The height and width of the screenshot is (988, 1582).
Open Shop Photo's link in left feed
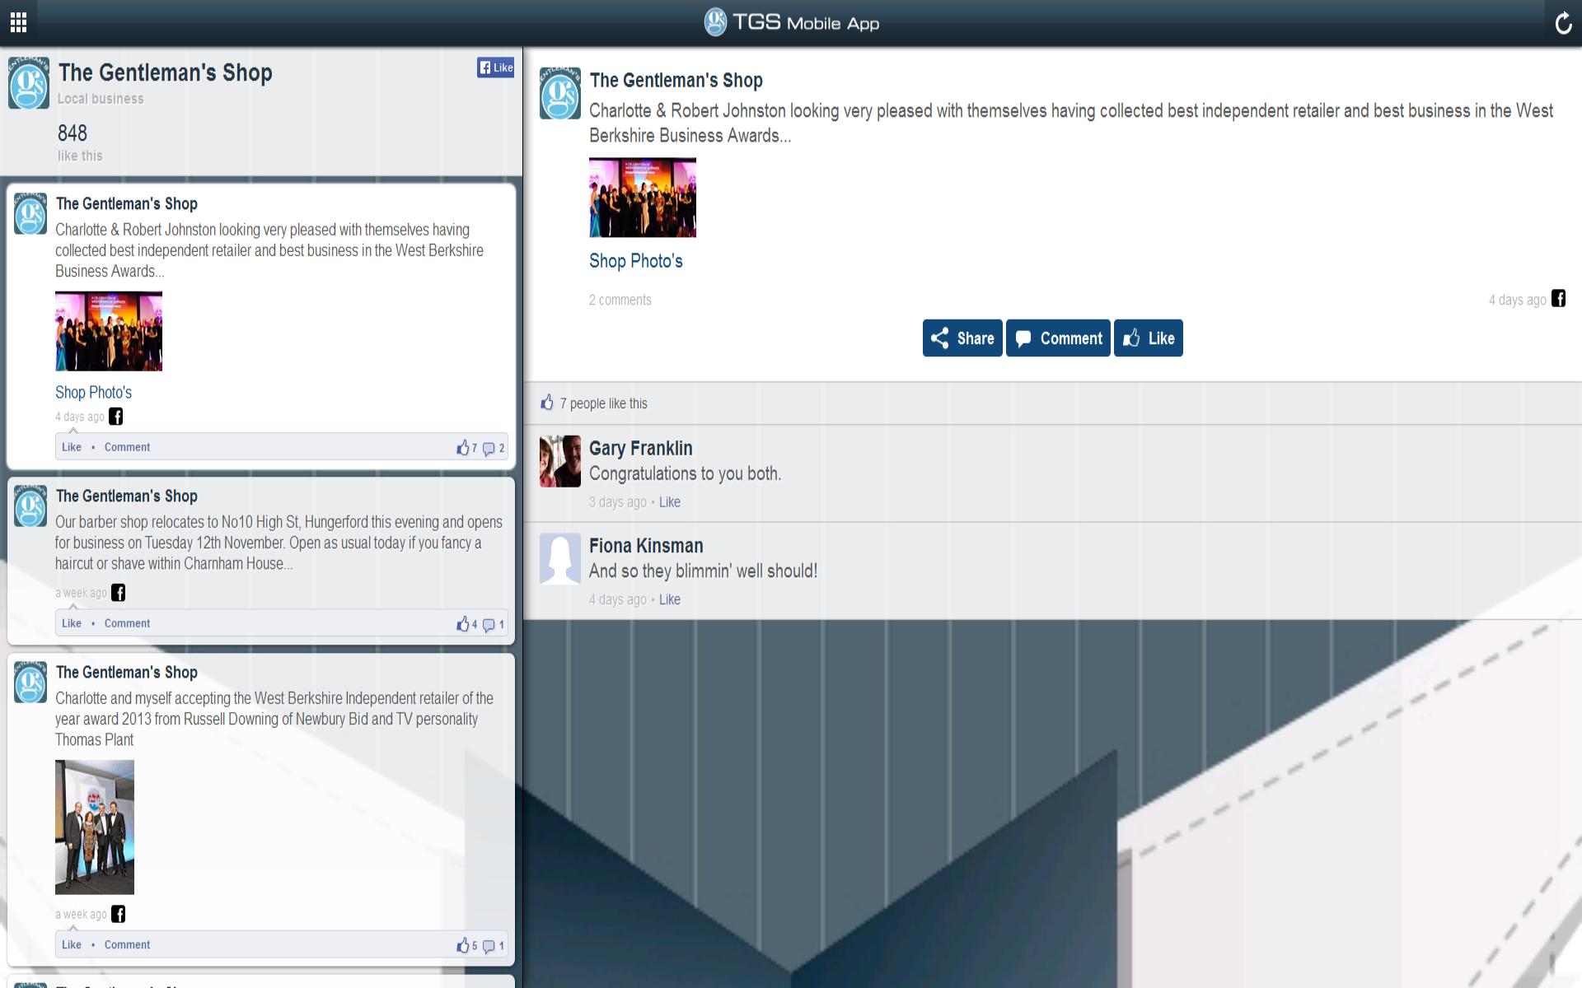coord(93,393)
